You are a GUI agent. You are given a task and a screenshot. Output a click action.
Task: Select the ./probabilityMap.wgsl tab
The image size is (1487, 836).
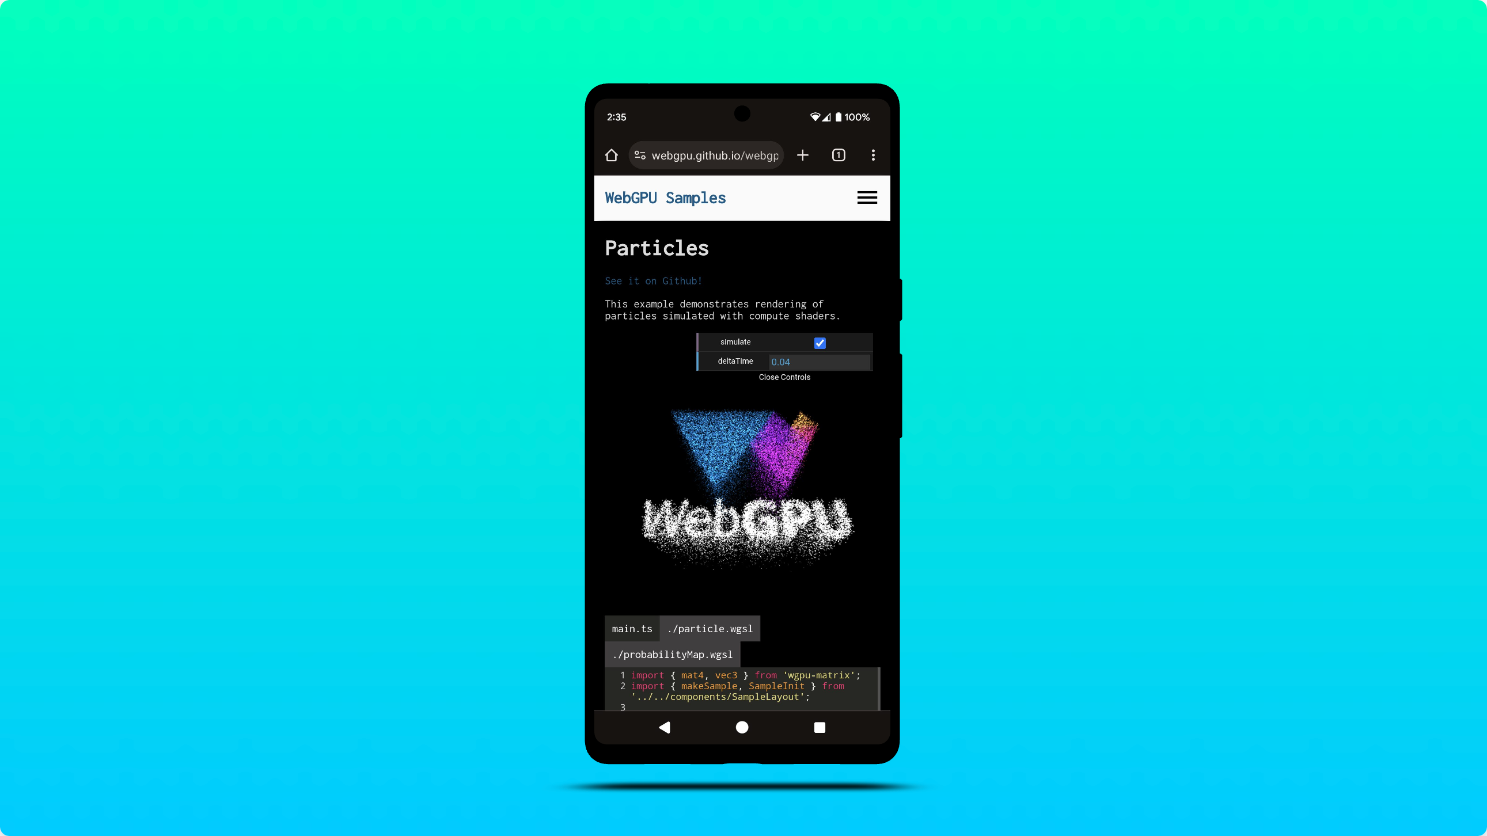pyautogui.click(x=674, y=653)
